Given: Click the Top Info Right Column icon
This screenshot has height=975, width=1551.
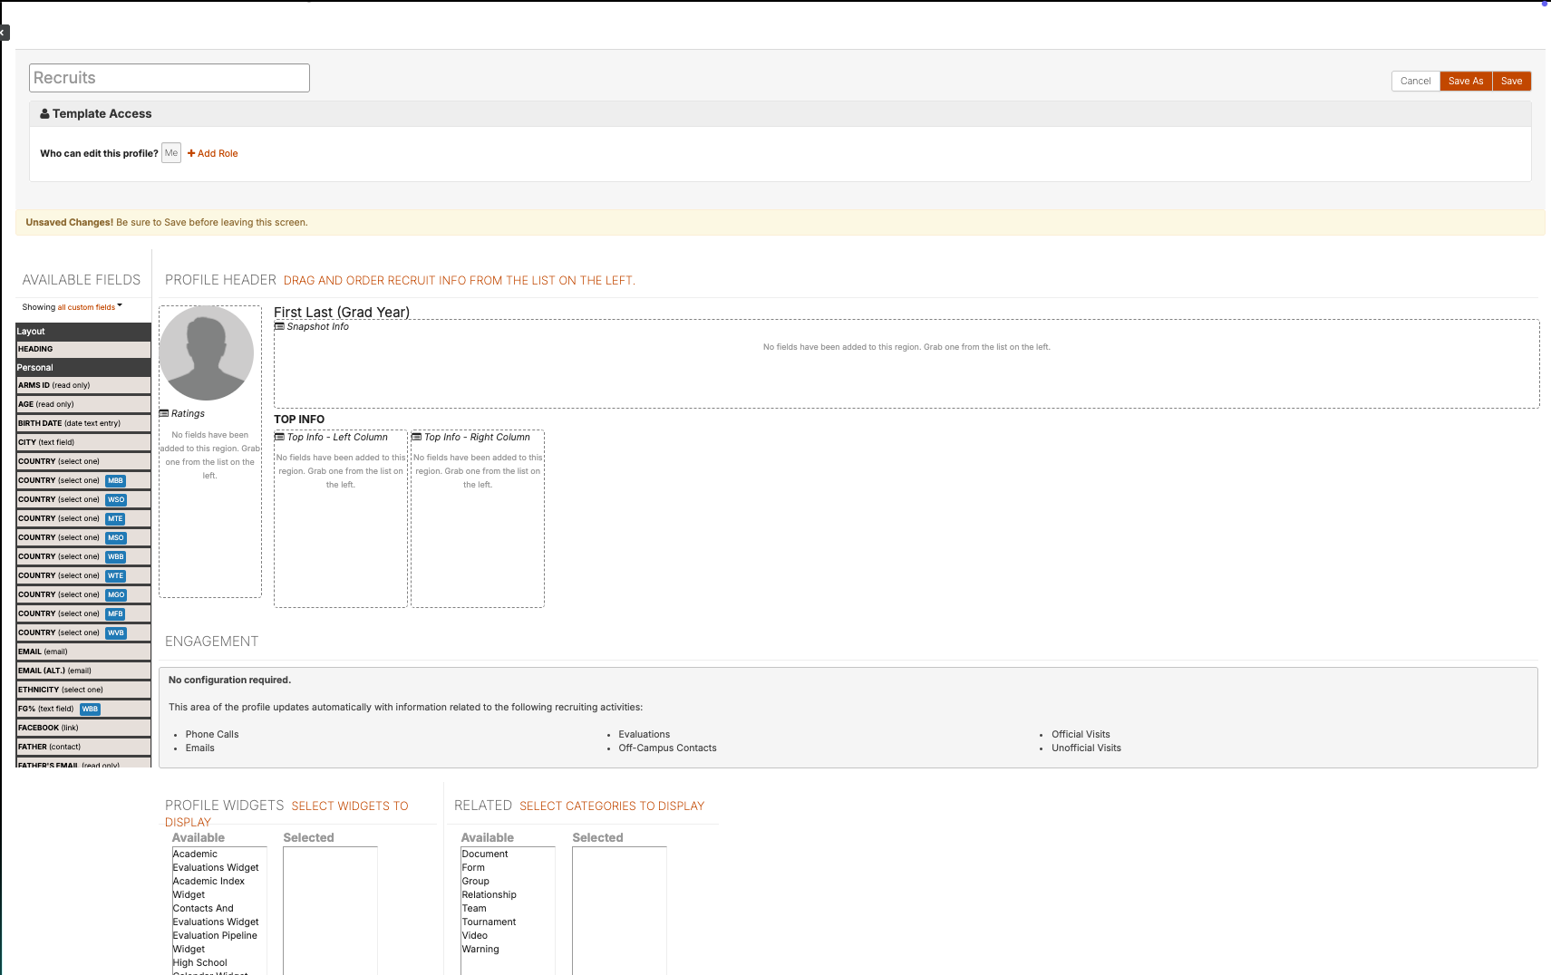Looking at the screenshot, I should (x=417, y=437).
